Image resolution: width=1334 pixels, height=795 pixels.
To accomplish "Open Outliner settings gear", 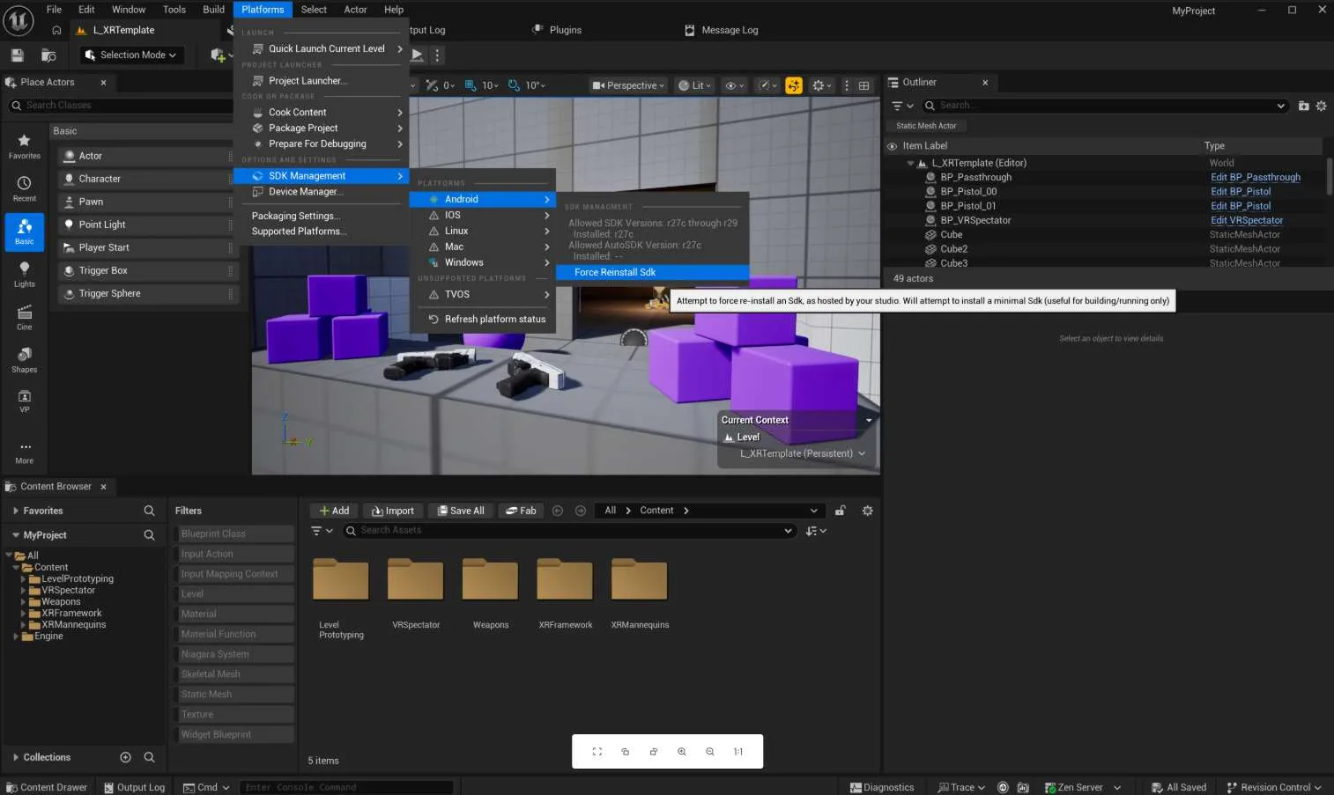I will (x=1321, y=106).
